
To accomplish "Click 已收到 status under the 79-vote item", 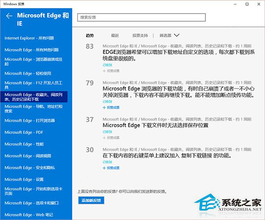I will (x=107, y=101).
